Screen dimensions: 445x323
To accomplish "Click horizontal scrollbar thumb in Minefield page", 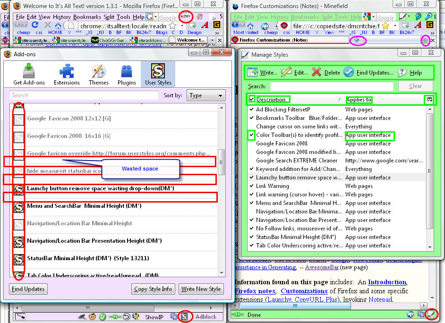I will [x=295, y=306].
